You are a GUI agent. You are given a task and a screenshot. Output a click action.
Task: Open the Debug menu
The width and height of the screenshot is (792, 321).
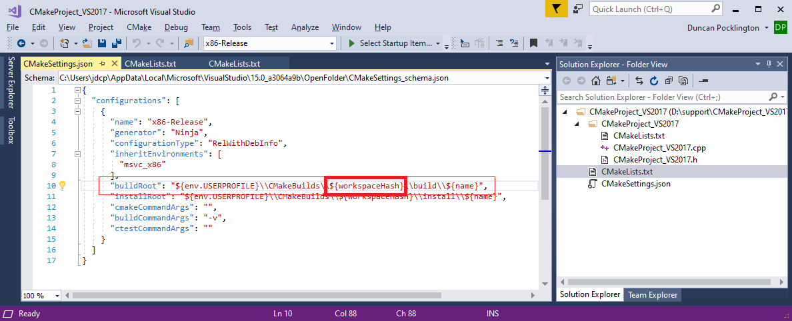click(176, 27)
